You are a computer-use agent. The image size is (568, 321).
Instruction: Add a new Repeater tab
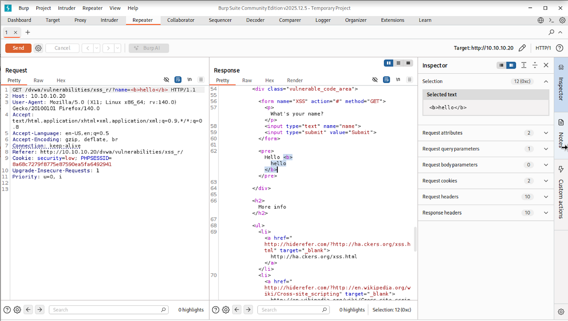point(27,32)
